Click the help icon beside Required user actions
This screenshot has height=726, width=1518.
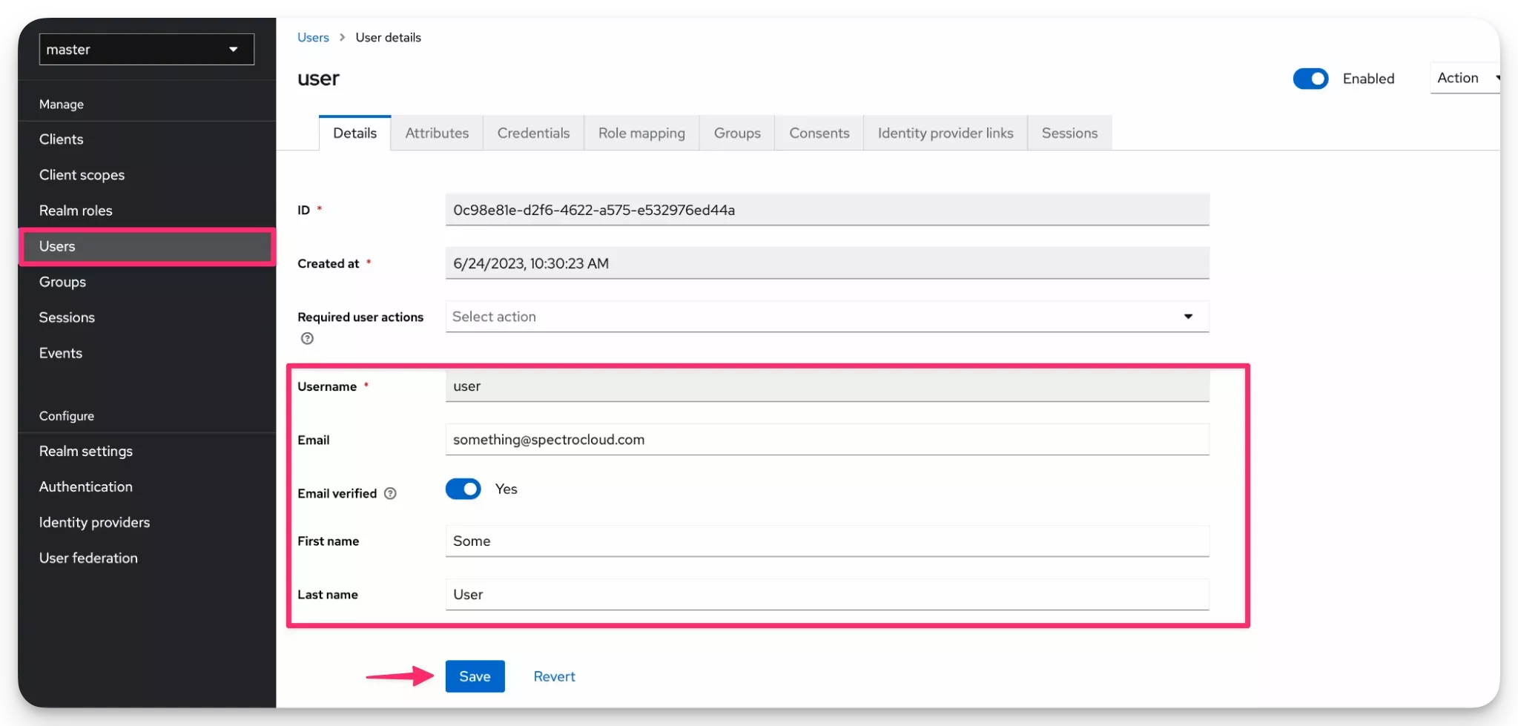coord(306,338)
